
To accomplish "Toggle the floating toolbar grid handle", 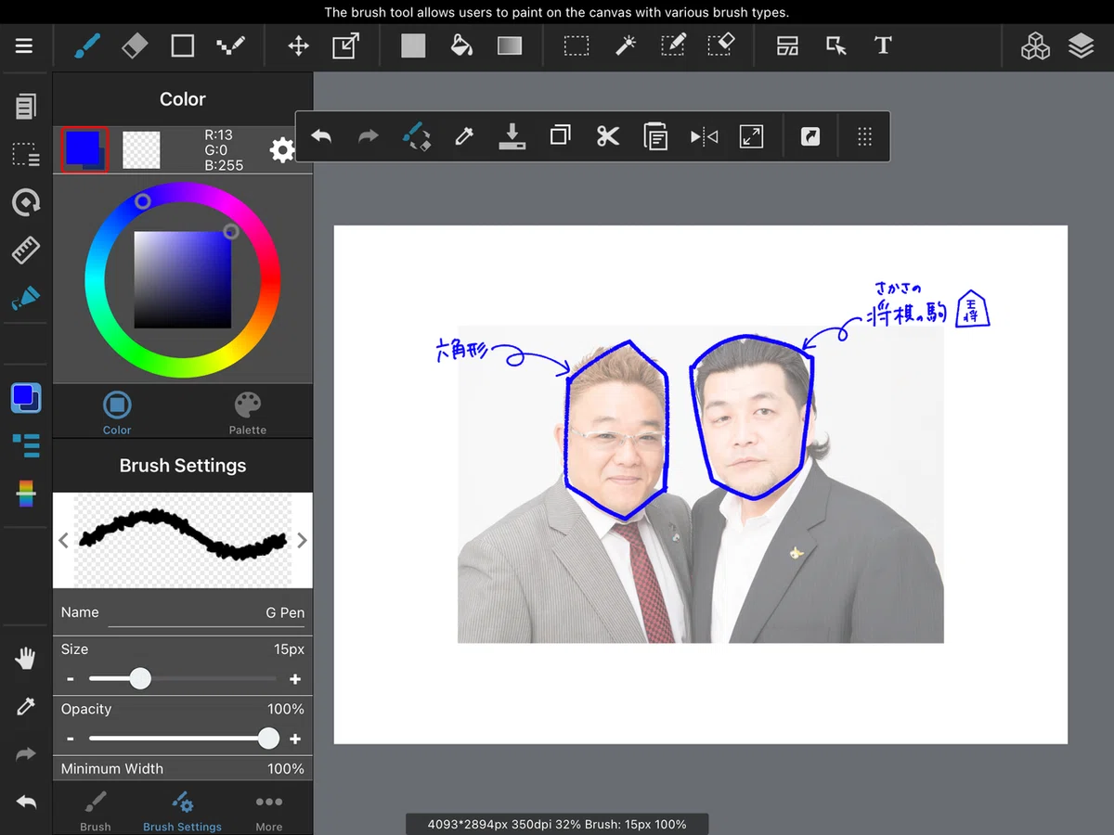I will point(864,137).
